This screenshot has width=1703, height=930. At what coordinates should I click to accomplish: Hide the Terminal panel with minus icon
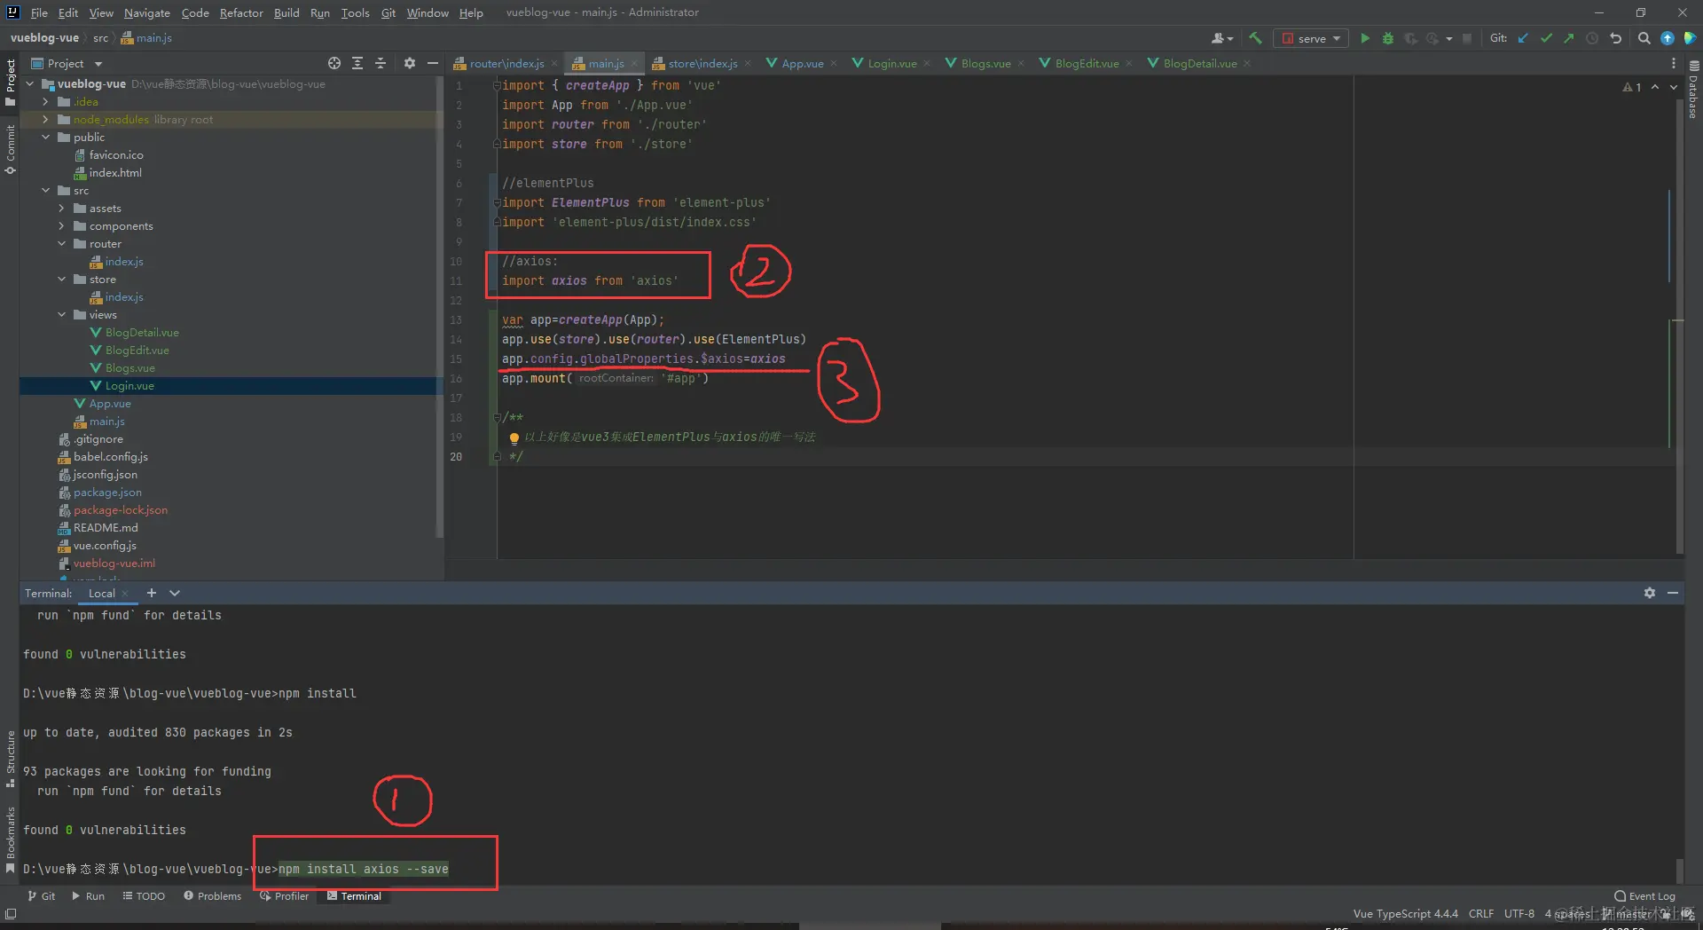(x=1673, y=593)
